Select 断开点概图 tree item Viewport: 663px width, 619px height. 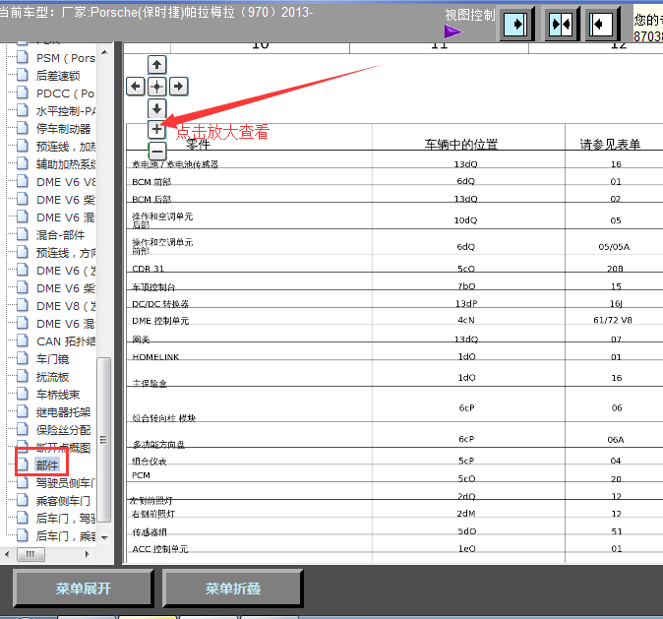[63, 448]
